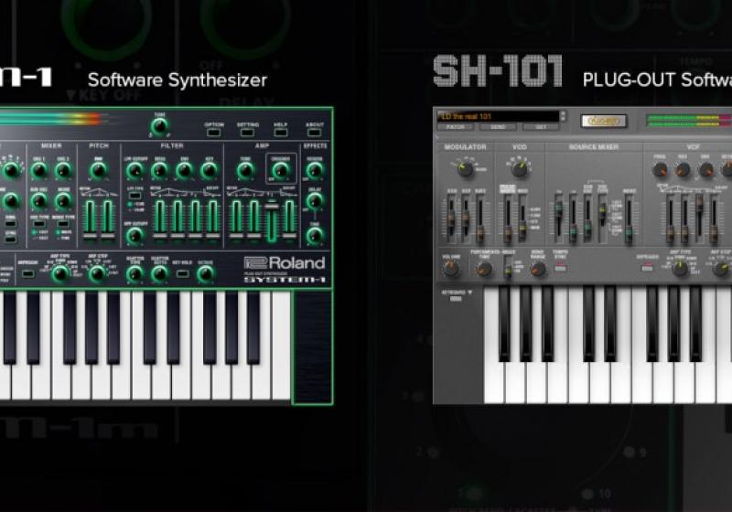The height and width of the screenshot is (512, 732).
Task: Click the Help button on System-1
Action: [281, 132]
